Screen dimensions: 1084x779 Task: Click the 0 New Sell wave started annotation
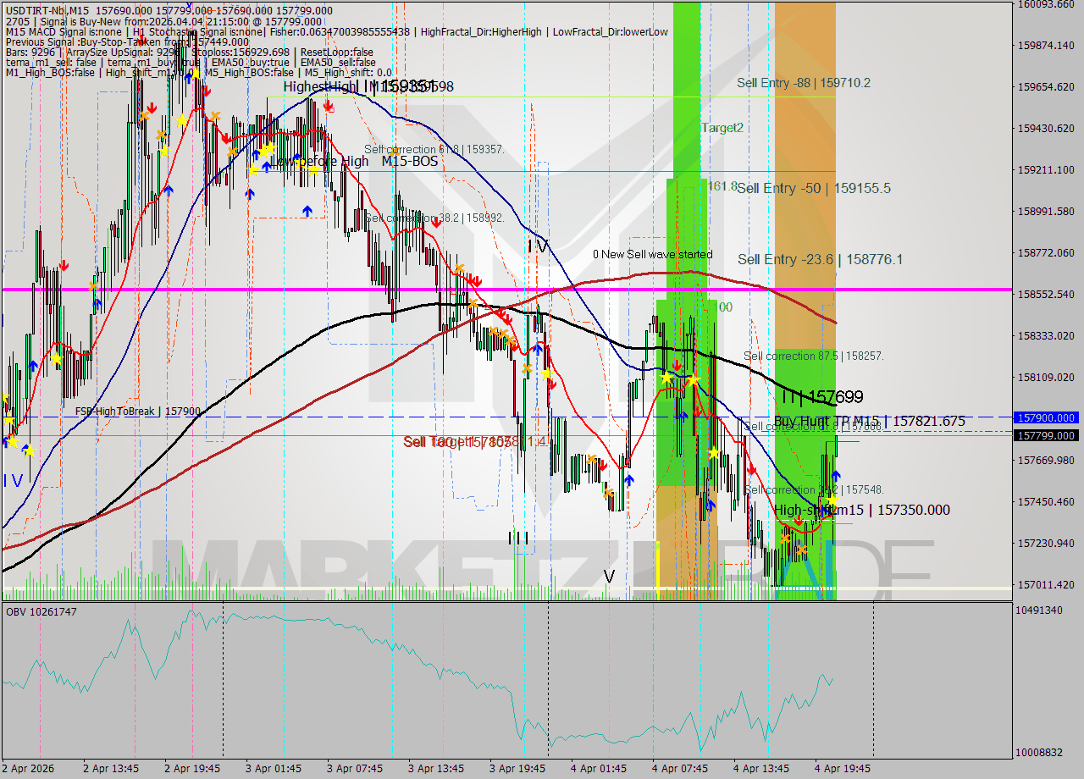653,254
